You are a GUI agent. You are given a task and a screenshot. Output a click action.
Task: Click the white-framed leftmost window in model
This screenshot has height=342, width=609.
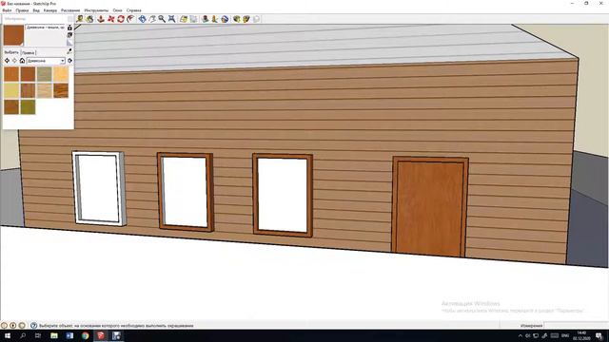99,188
